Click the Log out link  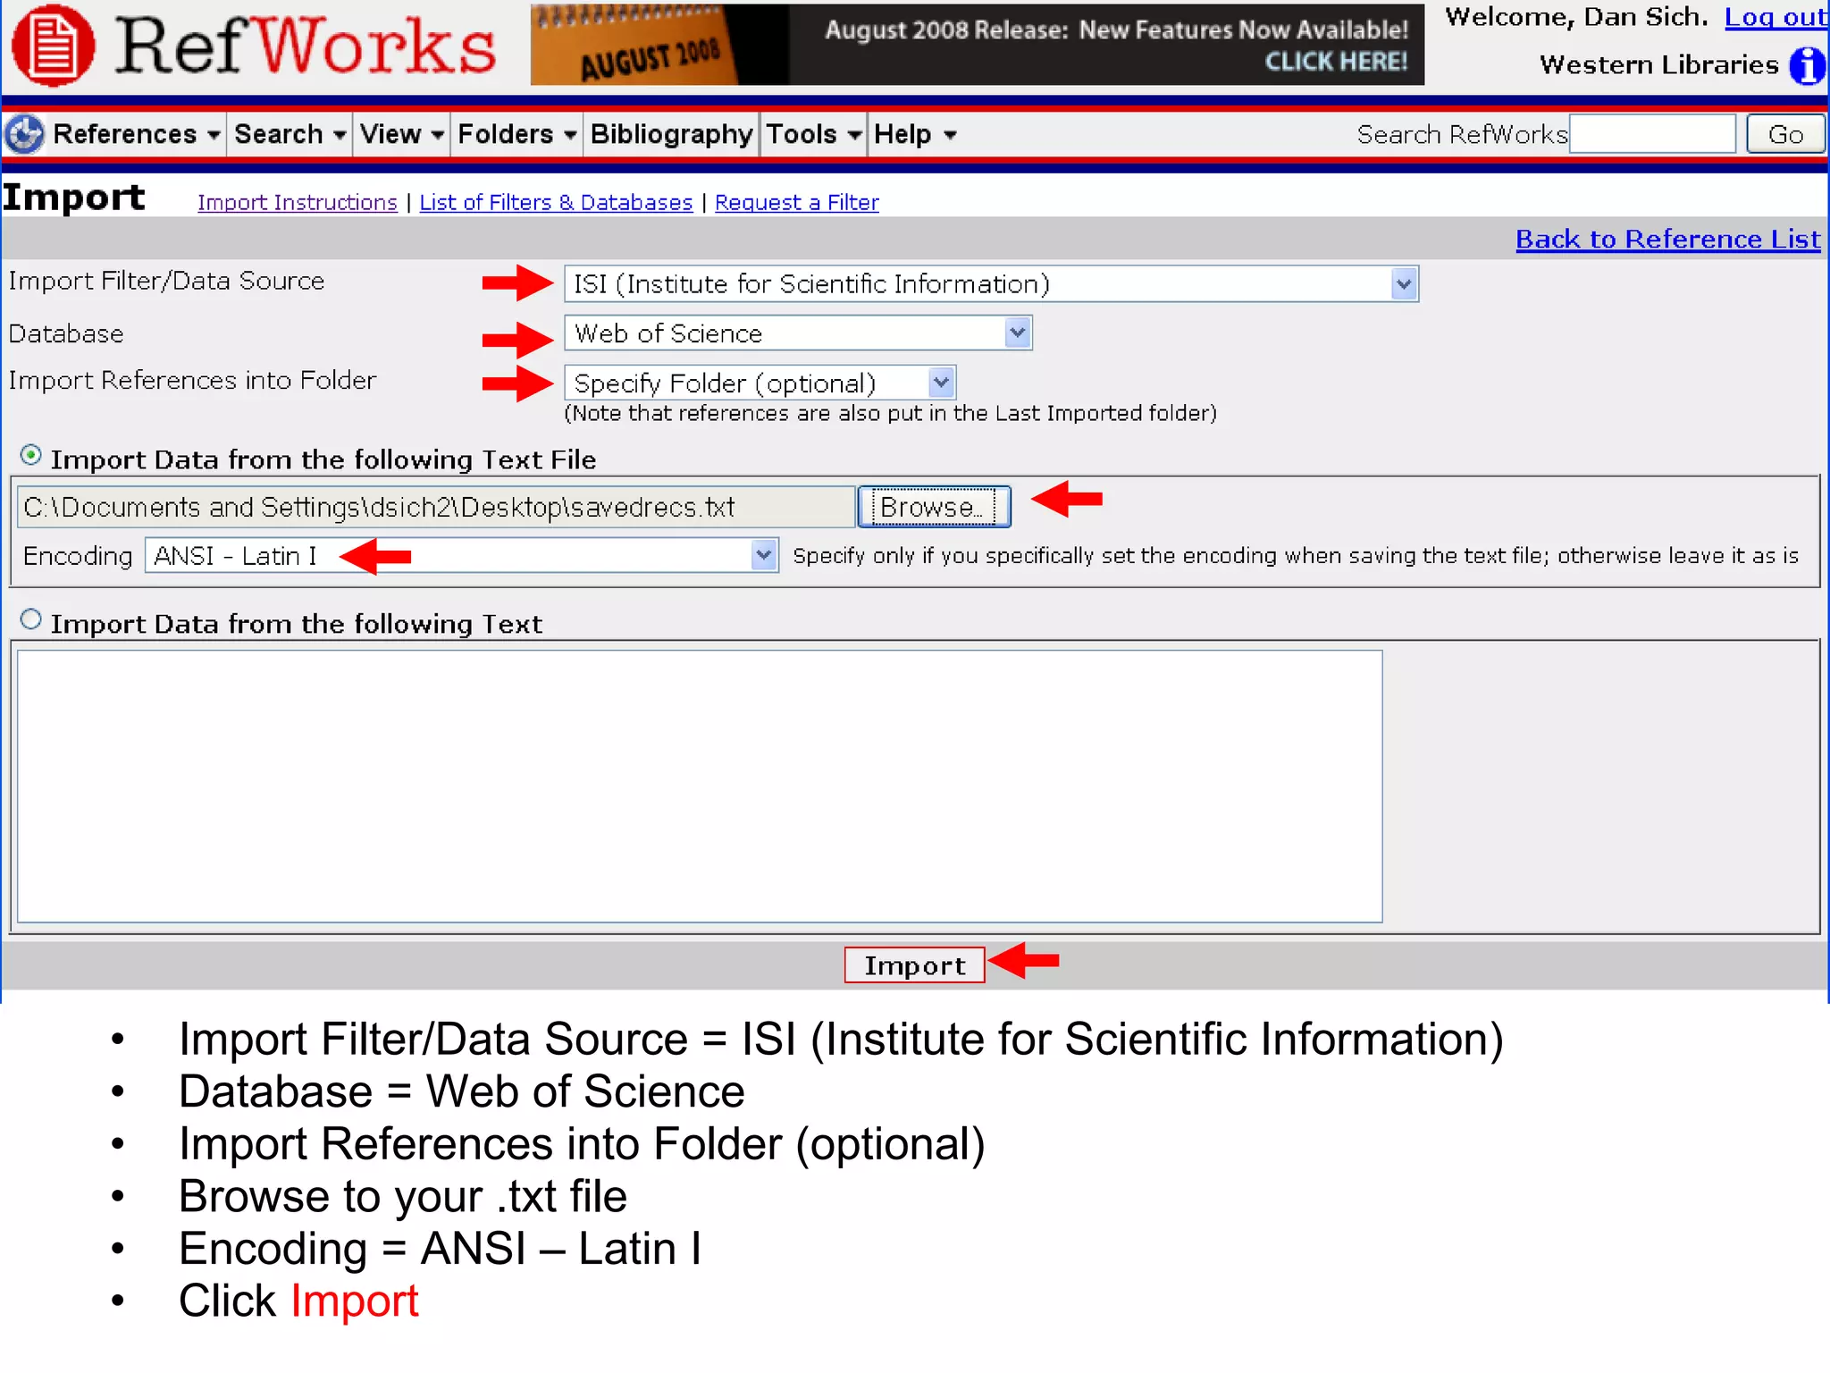pos(1775,17)
